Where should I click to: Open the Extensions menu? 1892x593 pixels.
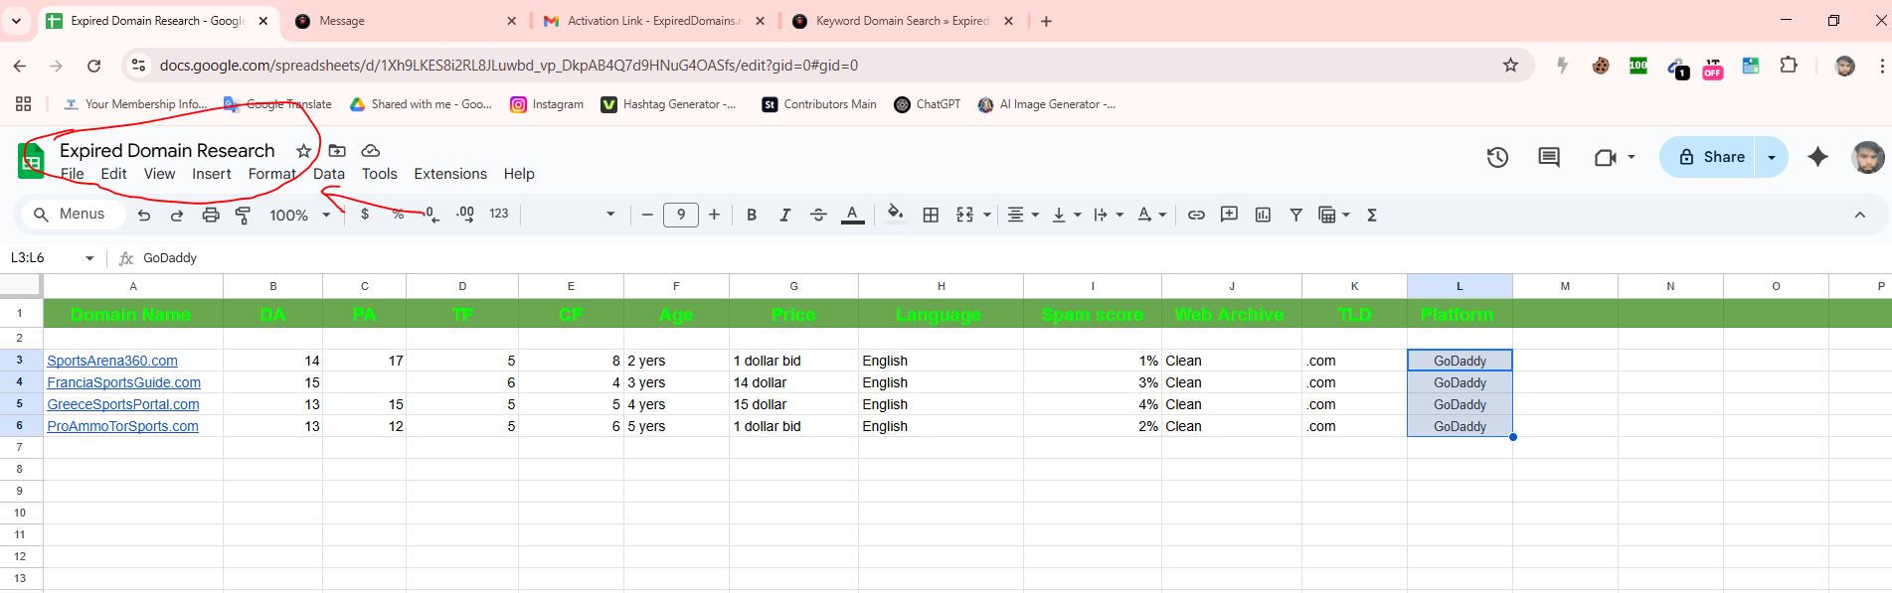pos(449,174)
